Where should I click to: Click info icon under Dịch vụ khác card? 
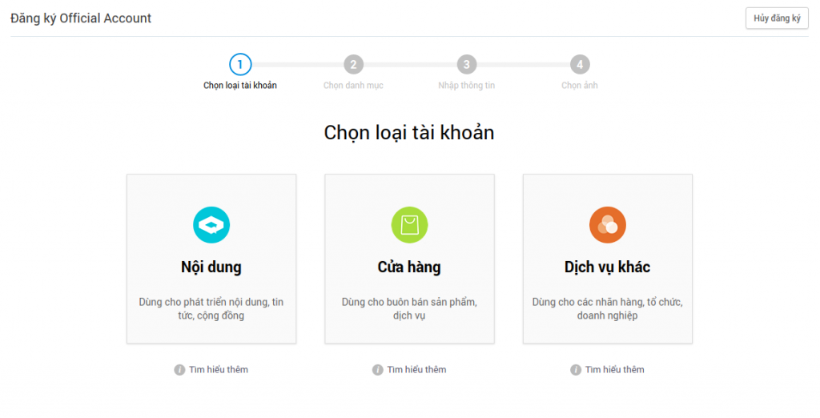point(576,370)
